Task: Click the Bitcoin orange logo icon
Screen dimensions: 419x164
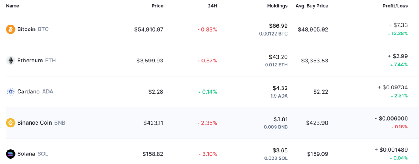Action: pos(11,29)
